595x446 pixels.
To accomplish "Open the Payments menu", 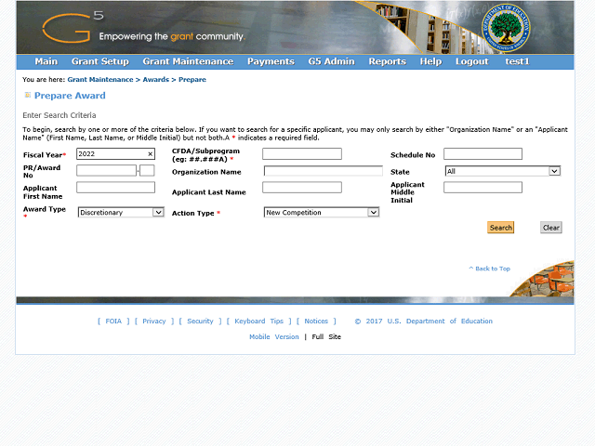I will [x=271, y=61].
